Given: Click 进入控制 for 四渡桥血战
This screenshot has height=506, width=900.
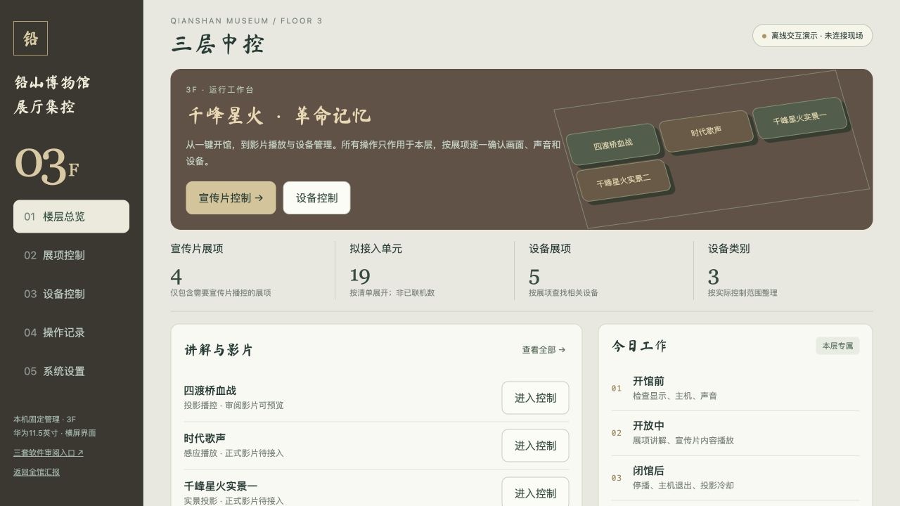Looking at the screenshot, I should point(535,398).
